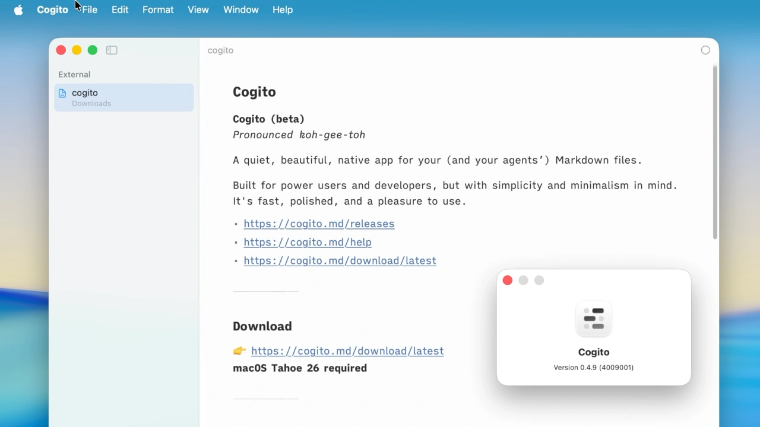The height and width of the screenshot is (427, 760).
Task: Open the Cogito application menu
Action: [52, 10]
